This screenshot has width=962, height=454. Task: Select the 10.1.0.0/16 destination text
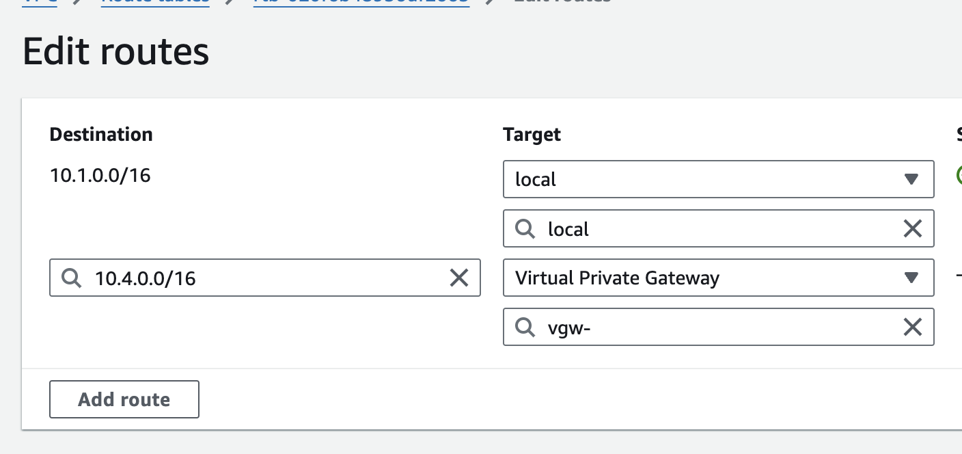[x=100, y=176]
